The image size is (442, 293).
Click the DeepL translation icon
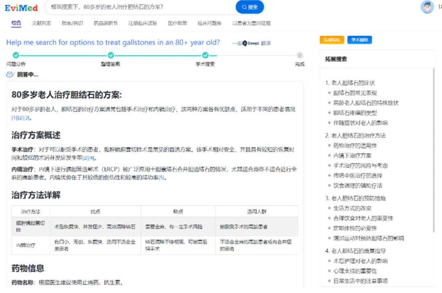pos(245,43)
